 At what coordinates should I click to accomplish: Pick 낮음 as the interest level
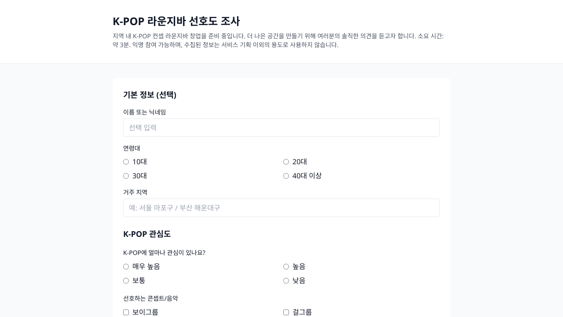point(286,281)
